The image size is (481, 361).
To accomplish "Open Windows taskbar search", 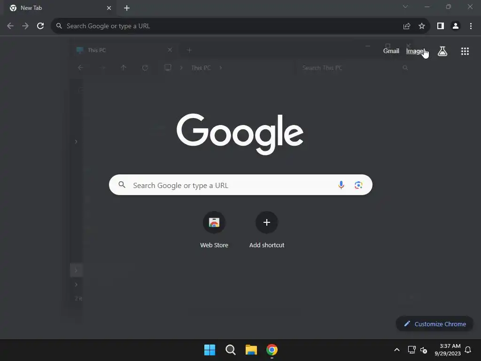I will (230, 350).
